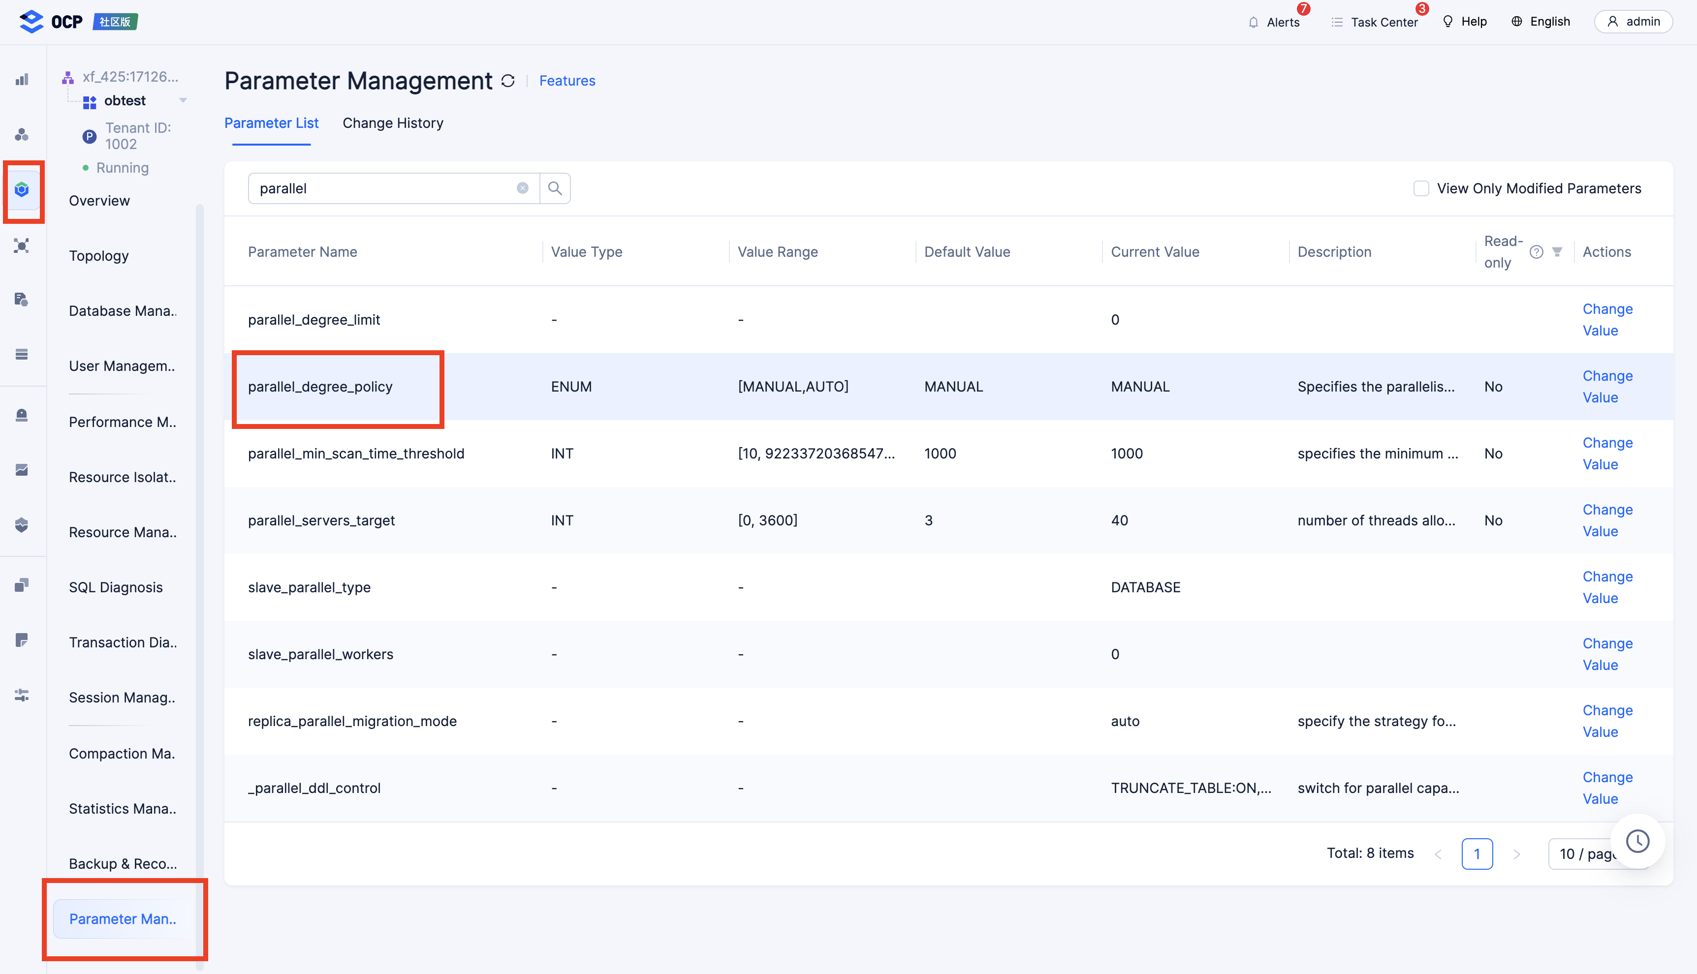This screenshot has width=1697, height=974.
Task: Change Value for replica_parallel_migration_mode
Action: tap(1607, 721)
